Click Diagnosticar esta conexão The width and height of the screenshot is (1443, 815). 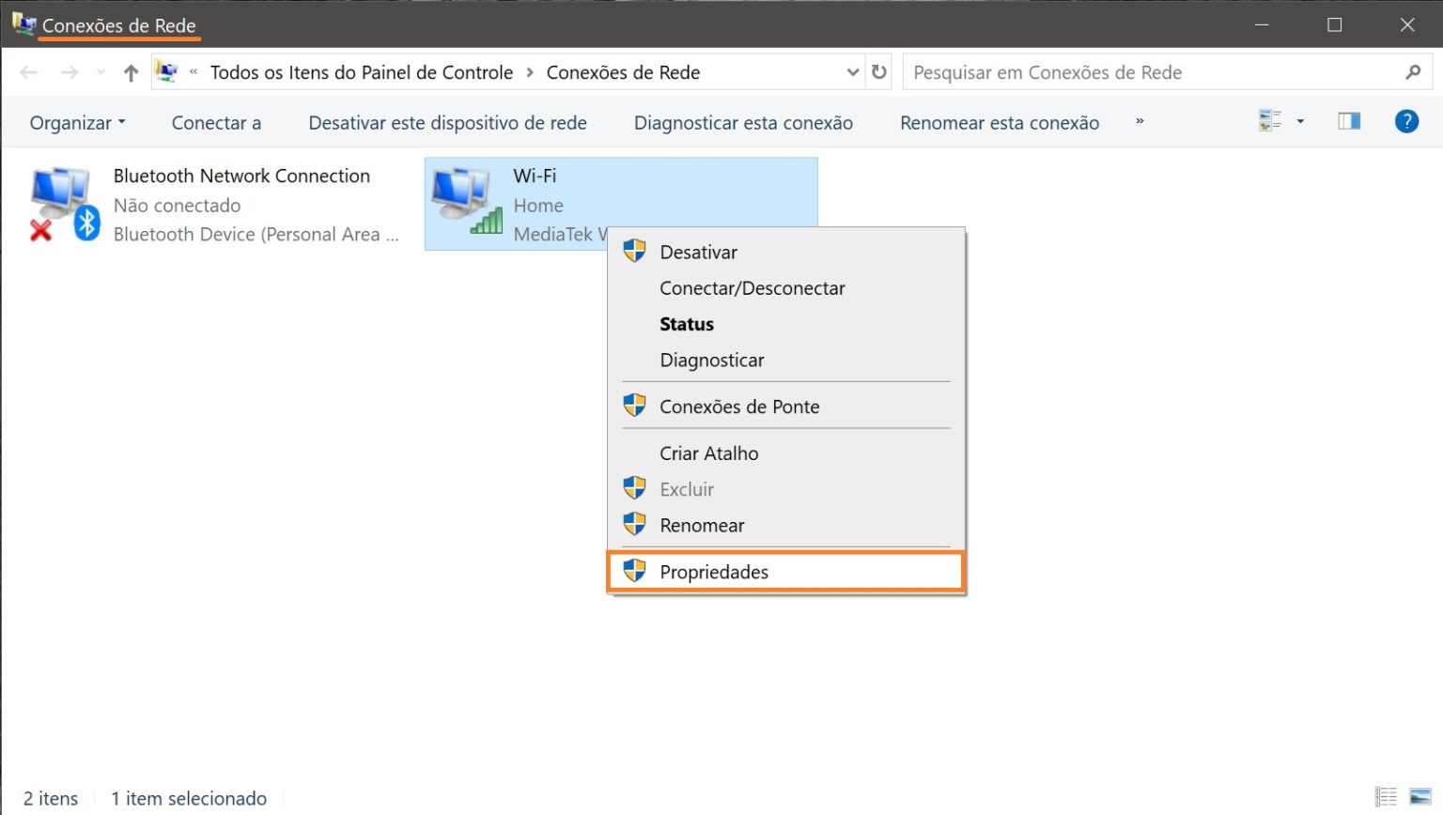(742, 122)
